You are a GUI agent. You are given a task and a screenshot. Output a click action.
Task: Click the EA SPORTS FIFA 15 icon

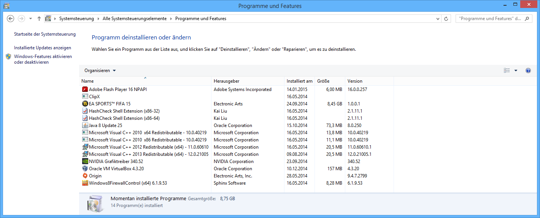pyautogui.click(x=85, y=104)
